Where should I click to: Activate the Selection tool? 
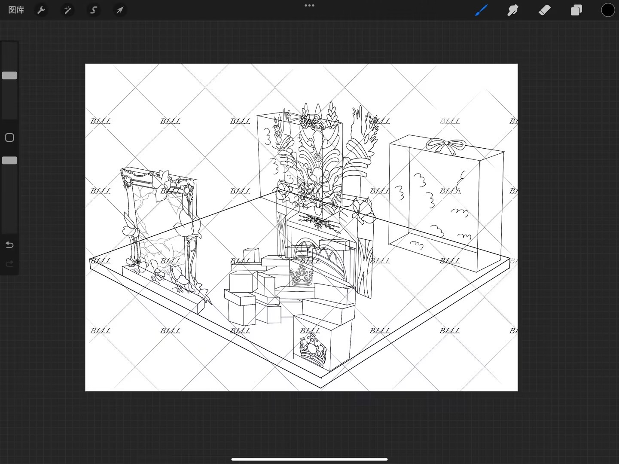(x=94, y=10)
